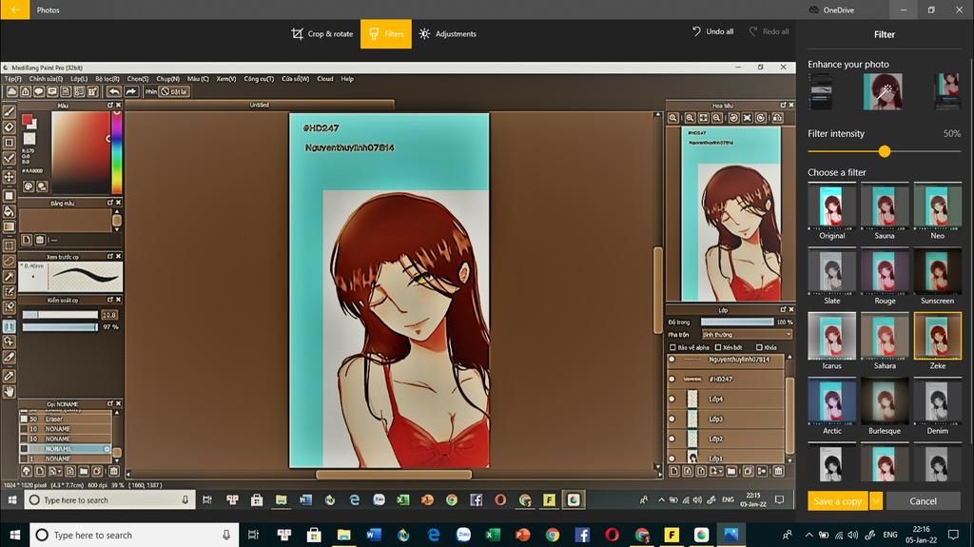
Task: Hide the Lớp2 layer
Action: [672, 439]
